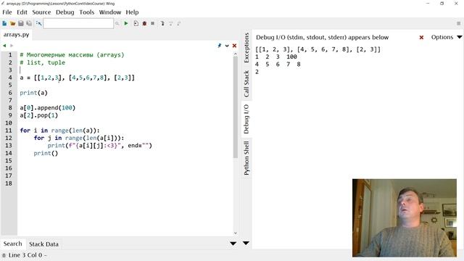Click the webcam video overlay thumbnail

click(x=405, y=217)
